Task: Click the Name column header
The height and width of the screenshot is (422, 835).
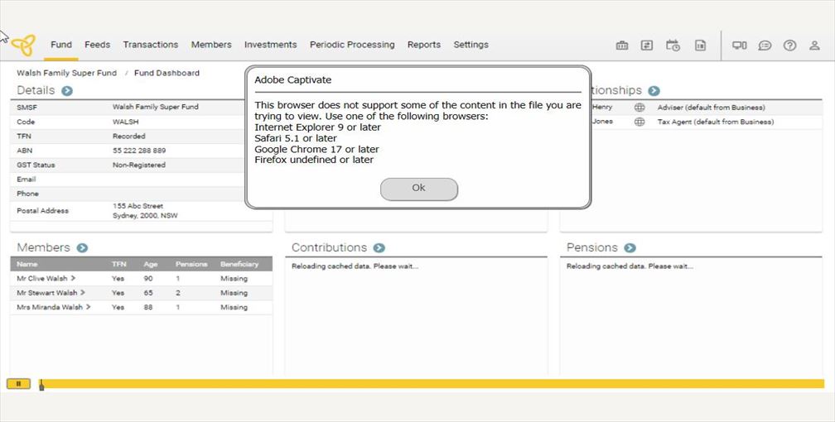Action: (x=27, y=264)
